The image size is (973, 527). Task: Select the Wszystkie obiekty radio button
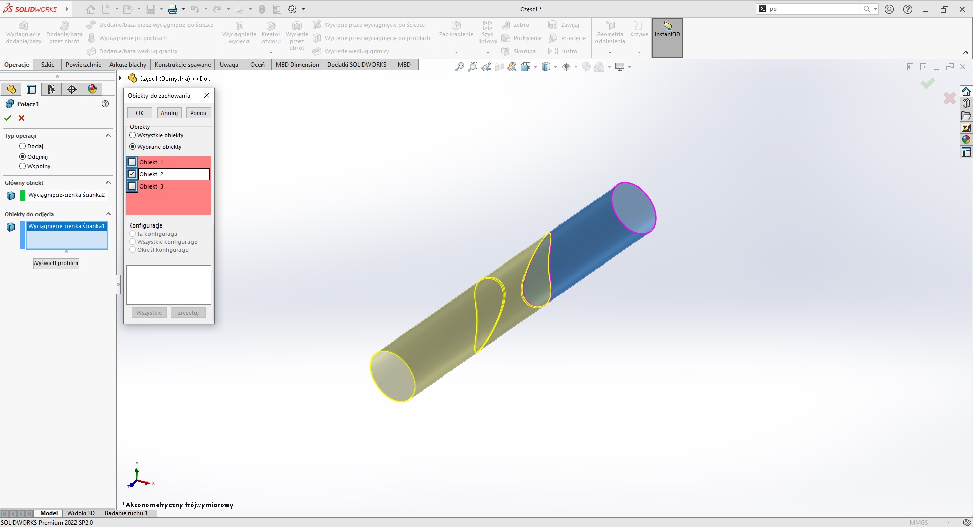(x=133, y=135)
